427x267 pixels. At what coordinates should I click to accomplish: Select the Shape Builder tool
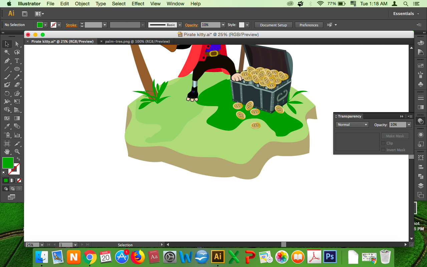pyautogui.click(x=7, y=110)
